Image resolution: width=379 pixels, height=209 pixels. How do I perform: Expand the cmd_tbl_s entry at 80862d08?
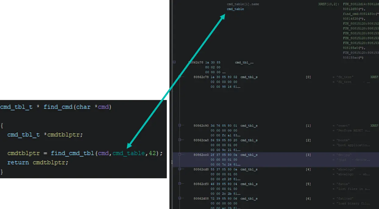tap(180, 198)
